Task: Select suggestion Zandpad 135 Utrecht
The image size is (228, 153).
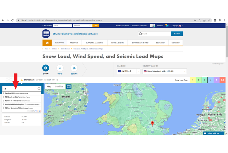Action: point(22,93)
